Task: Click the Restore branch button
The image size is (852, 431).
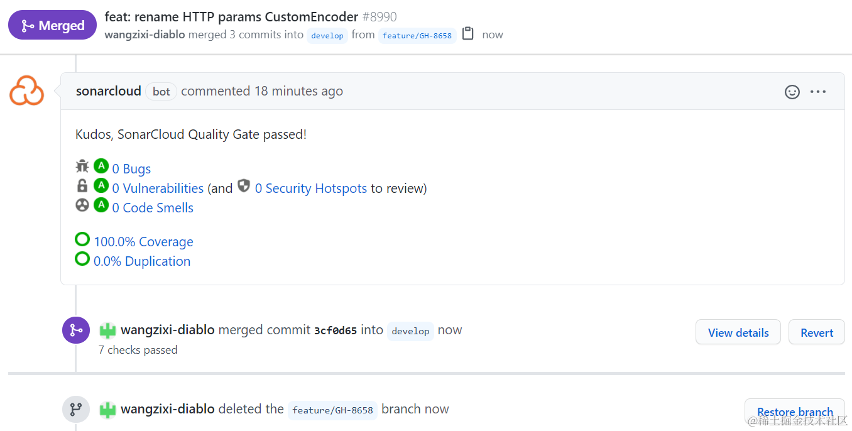Action: 794,412
